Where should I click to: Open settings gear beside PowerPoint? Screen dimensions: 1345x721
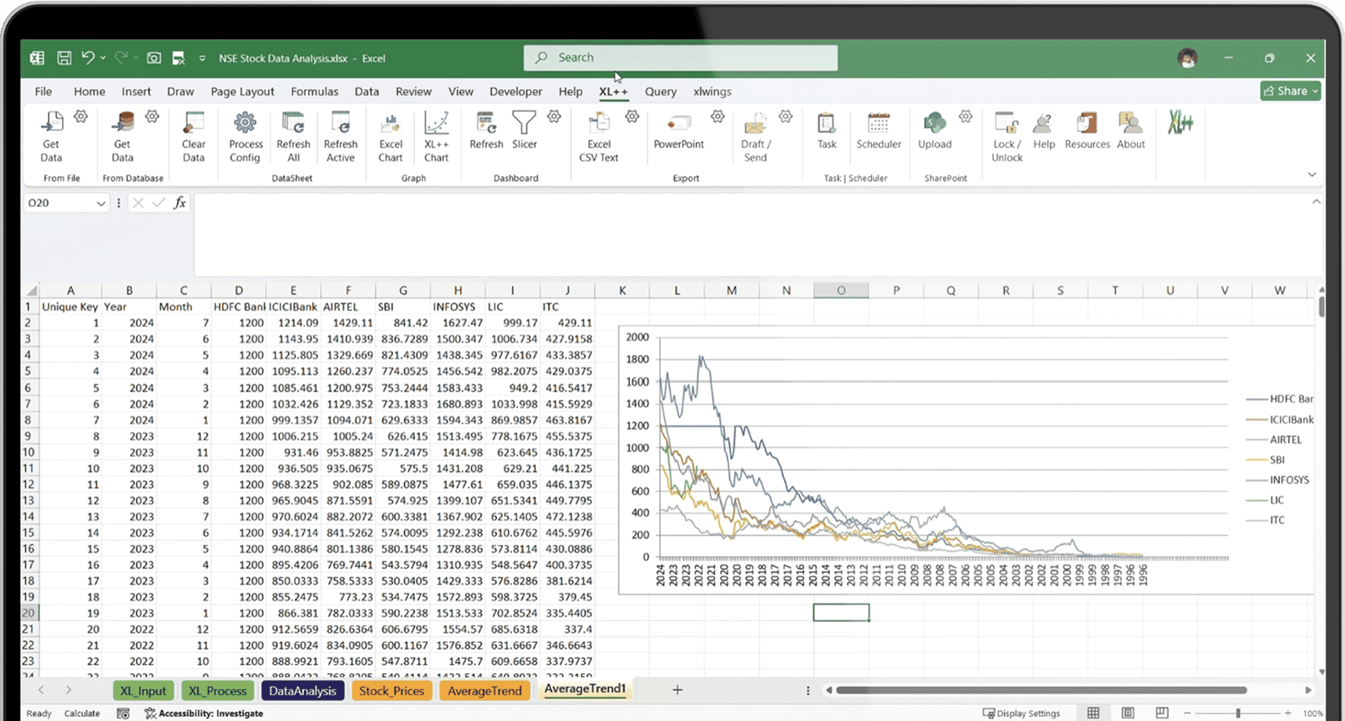pos(717,117)
